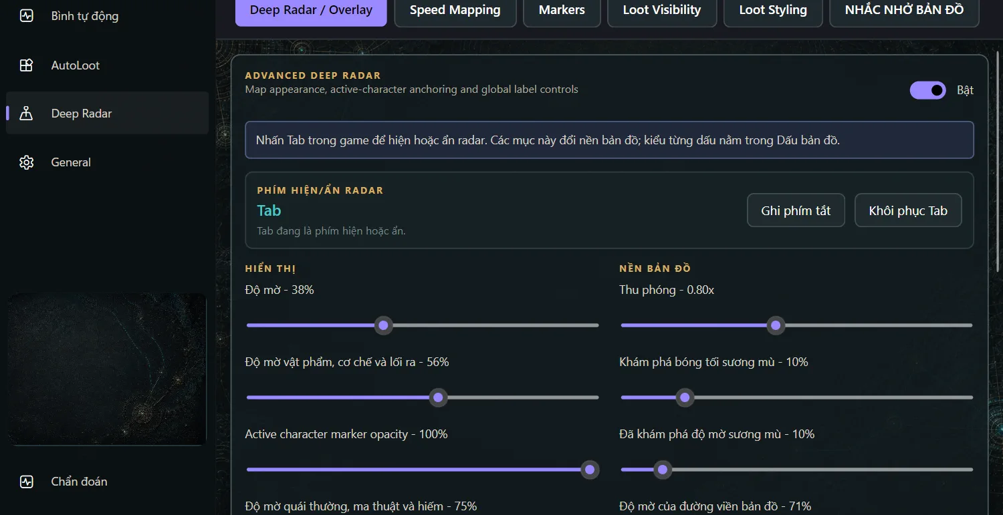Click the Đã khám phá độ mờ sương mù slider
The image size is (1003, 515).
796,470
